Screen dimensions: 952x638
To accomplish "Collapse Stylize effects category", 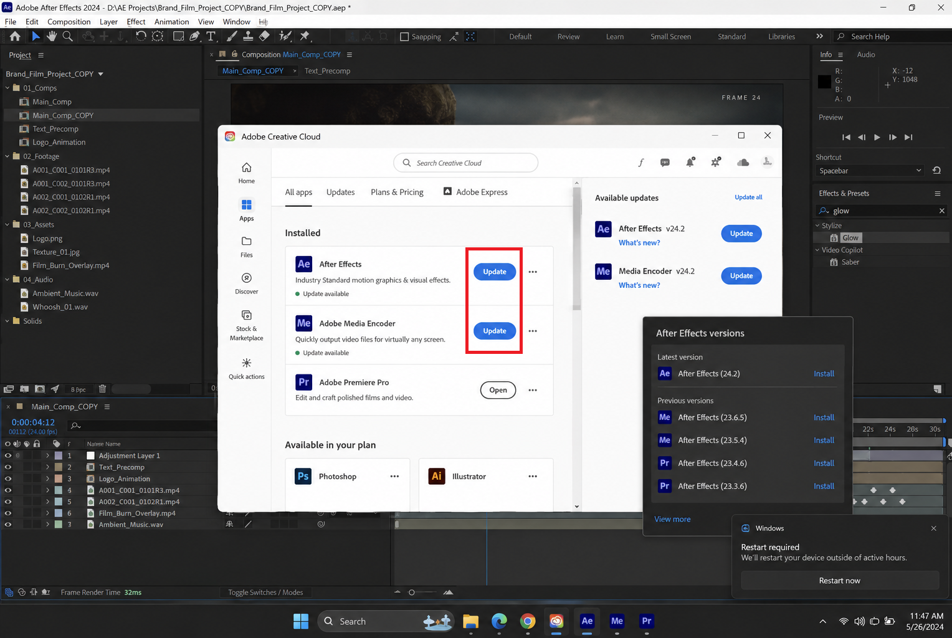I will (817, 226).
